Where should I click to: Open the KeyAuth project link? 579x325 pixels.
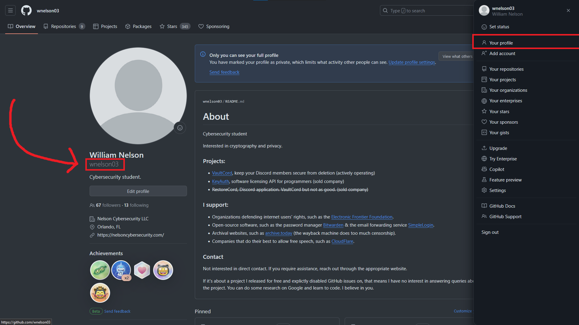[x=220, y=181]
